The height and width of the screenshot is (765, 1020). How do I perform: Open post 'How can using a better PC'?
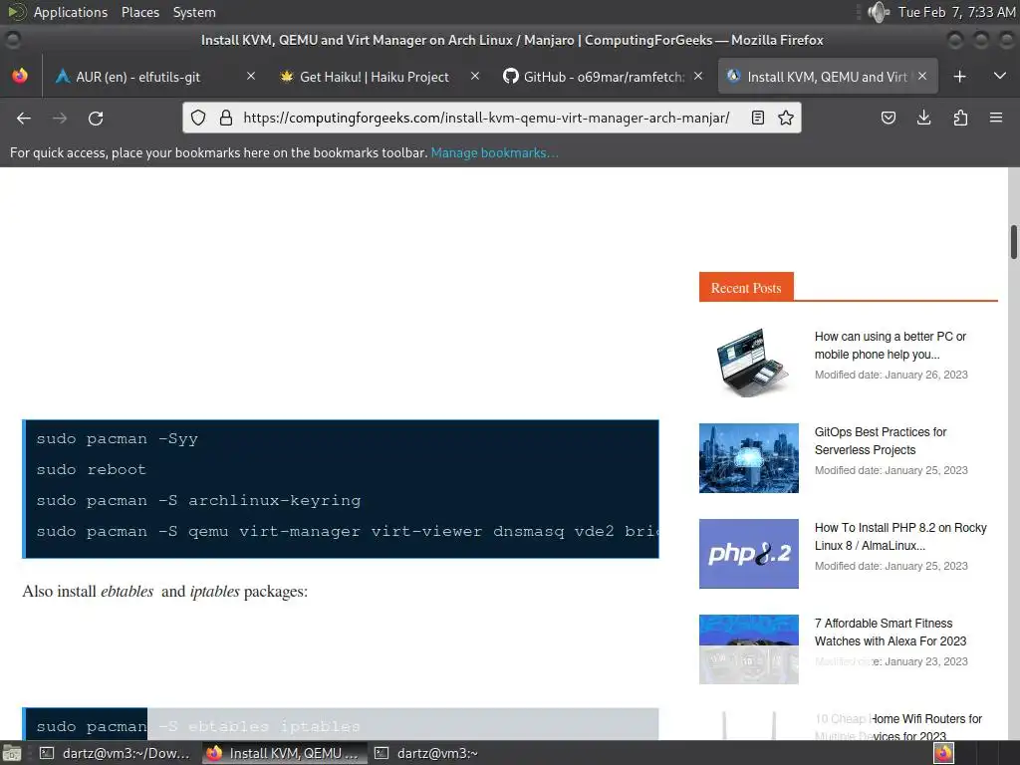coord(890,346)
